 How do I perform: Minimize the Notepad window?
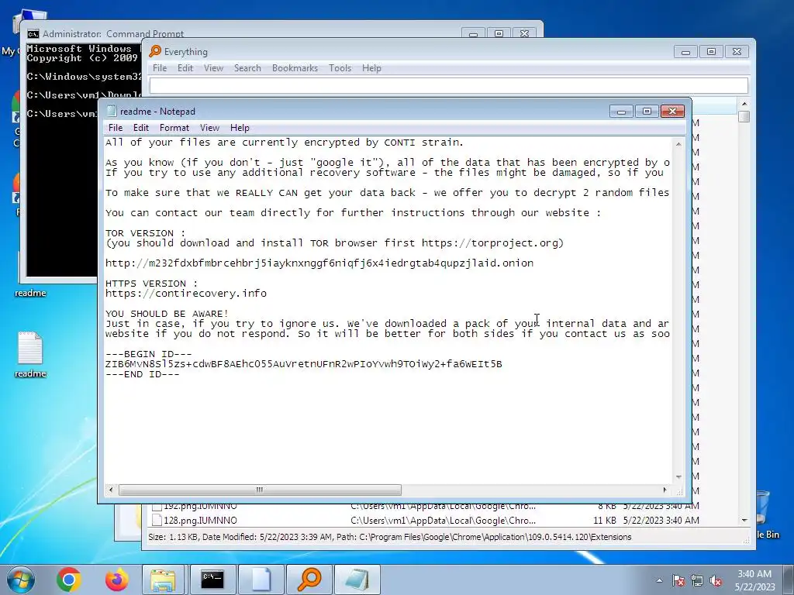coord(621,112)
